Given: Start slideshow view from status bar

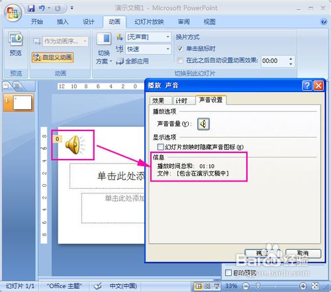Looking at the screenshot, I should 216,286.
